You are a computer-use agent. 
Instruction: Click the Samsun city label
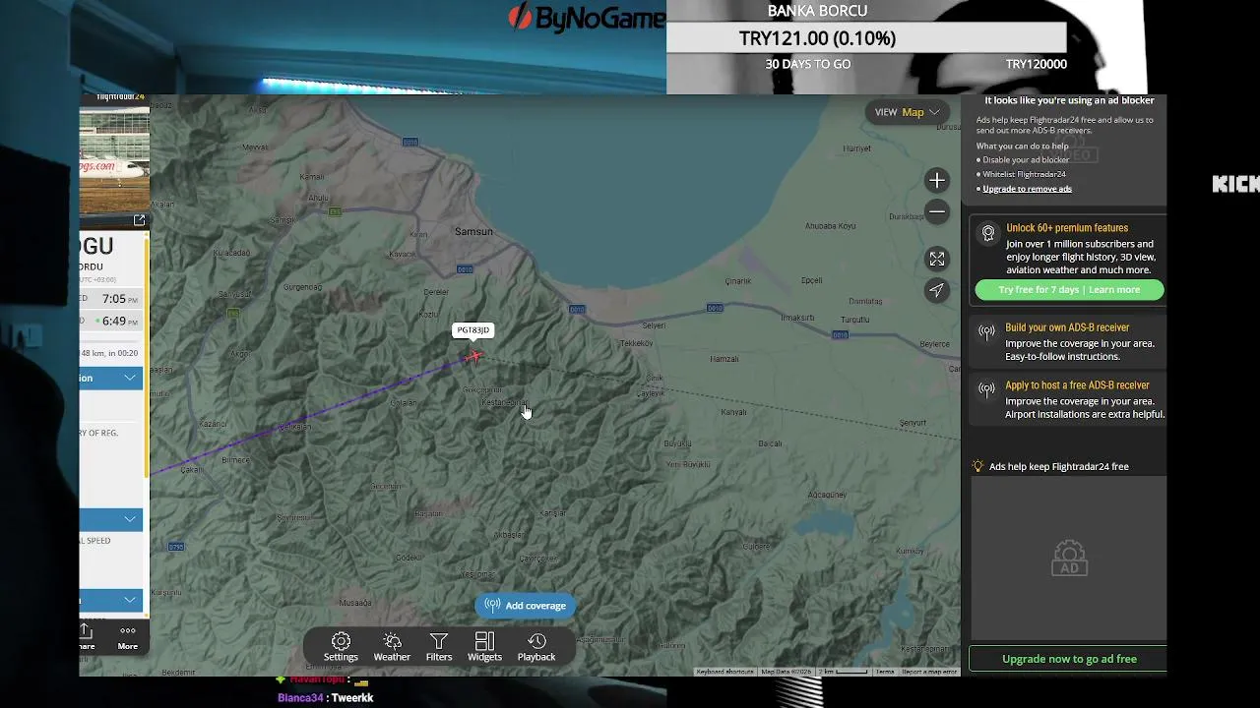tap(473, 231)
